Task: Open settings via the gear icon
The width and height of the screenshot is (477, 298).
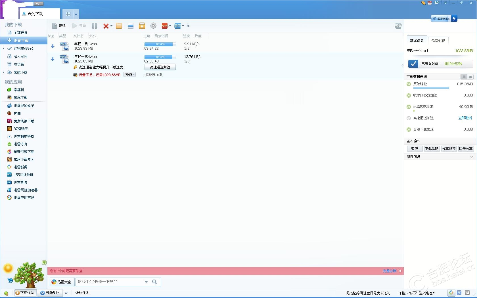Action: (153, 26)
